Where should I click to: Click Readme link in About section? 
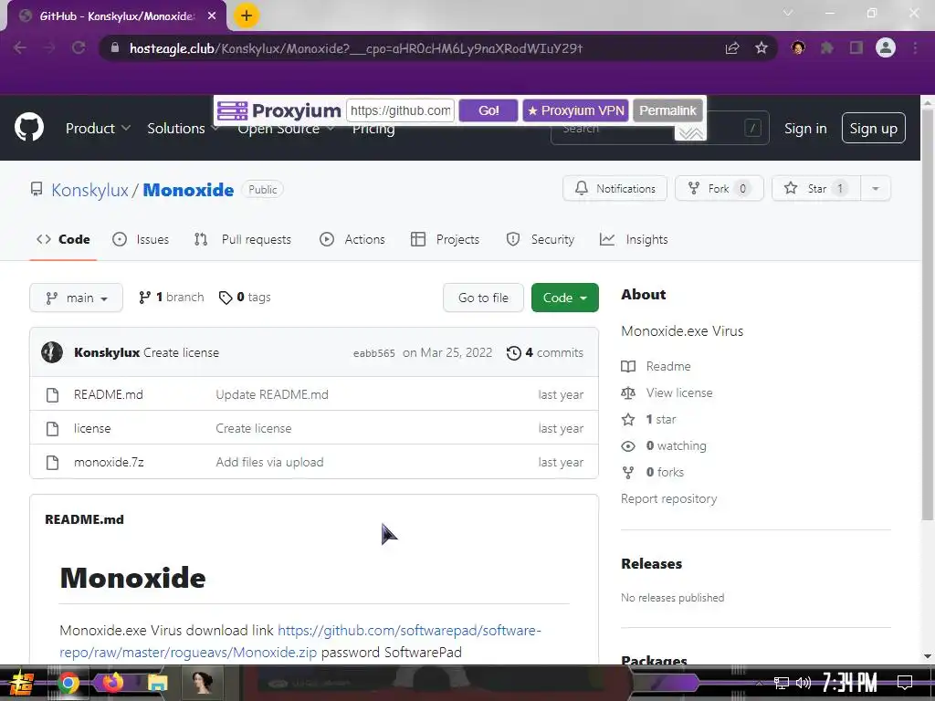pyautogui.click(x=656, y=366)
